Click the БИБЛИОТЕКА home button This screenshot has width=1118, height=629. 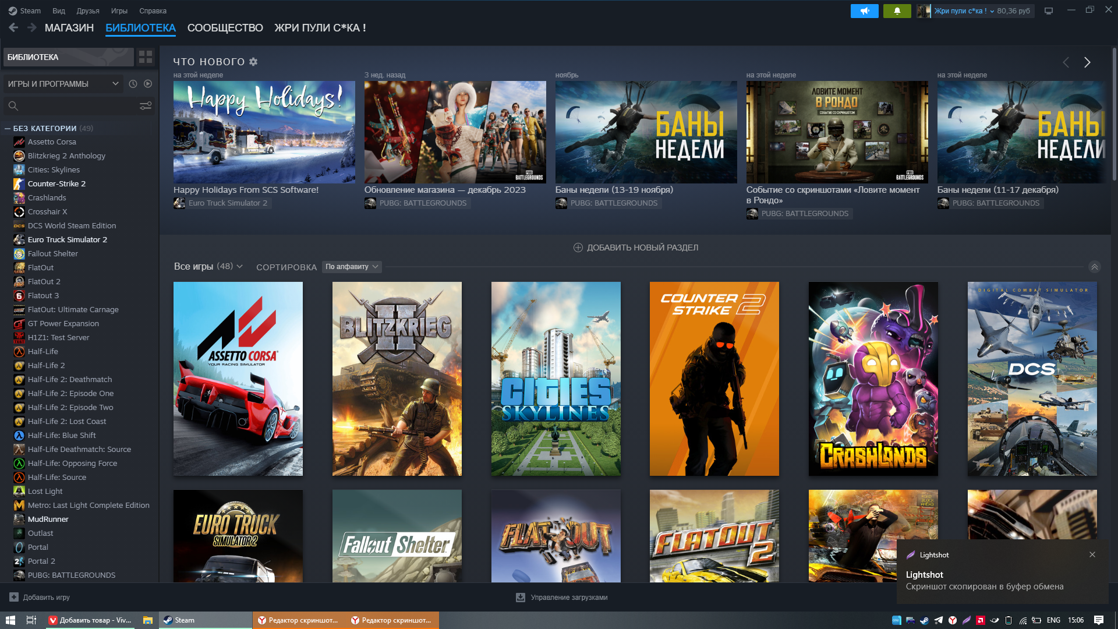[68, 57]
